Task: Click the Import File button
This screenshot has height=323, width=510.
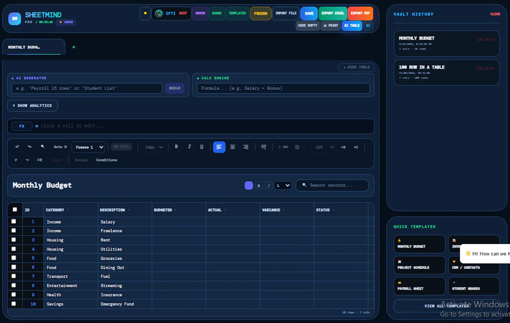Action: pyautogui.click(x=286, y=13)
